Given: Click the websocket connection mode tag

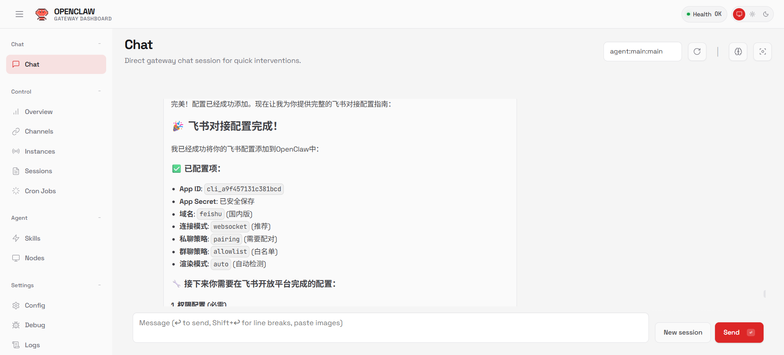Looking at the screenshot, I should point(230,227).
